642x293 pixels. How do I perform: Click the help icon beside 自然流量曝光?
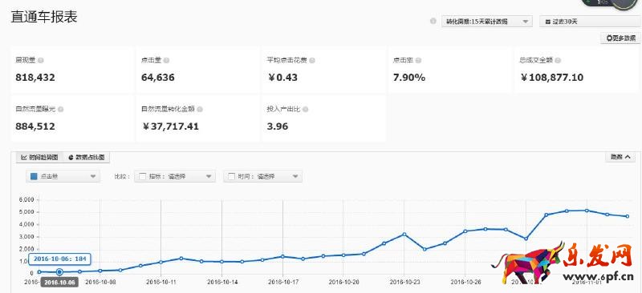click(x=61, y=110)
